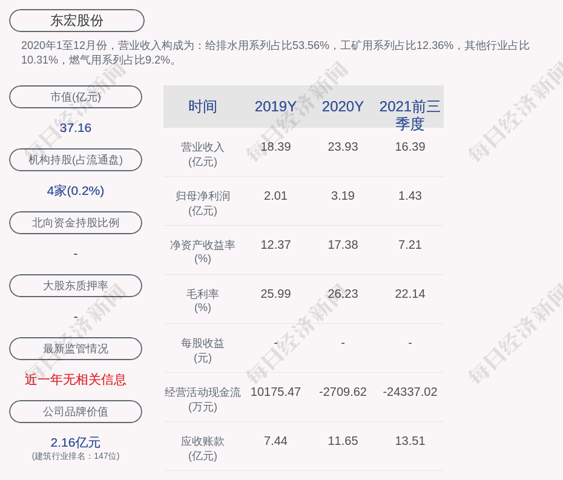563x480 pixels.
Task: Click the 东宏股份 company name pill
Action: coord(77,21)
